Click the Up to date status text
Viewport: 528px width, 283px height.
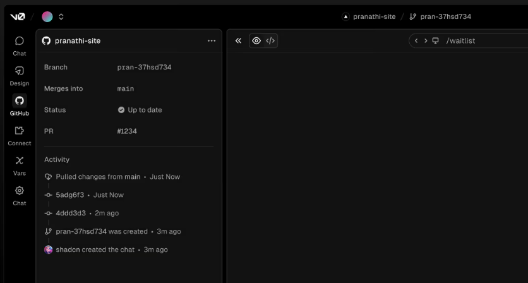[145, 110]
